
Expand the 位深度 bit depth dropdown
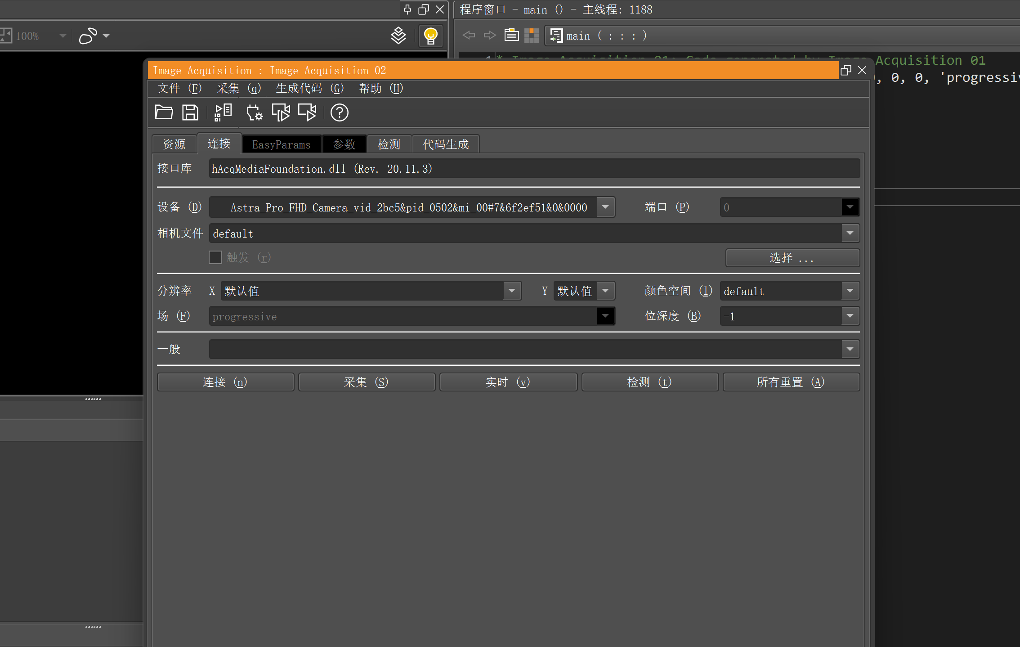point(850,316)
